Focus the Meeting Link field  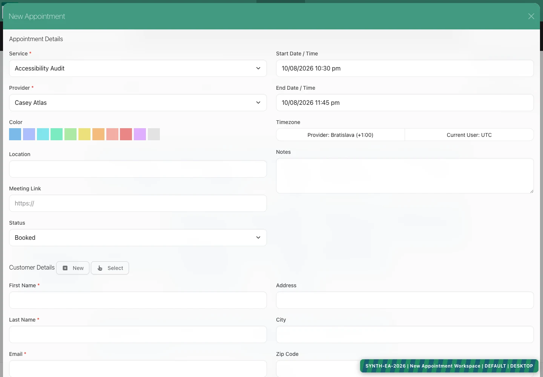(x=138, y=203)
